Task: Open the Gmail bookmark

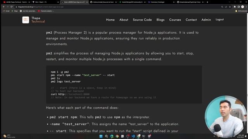Action: 6,11
